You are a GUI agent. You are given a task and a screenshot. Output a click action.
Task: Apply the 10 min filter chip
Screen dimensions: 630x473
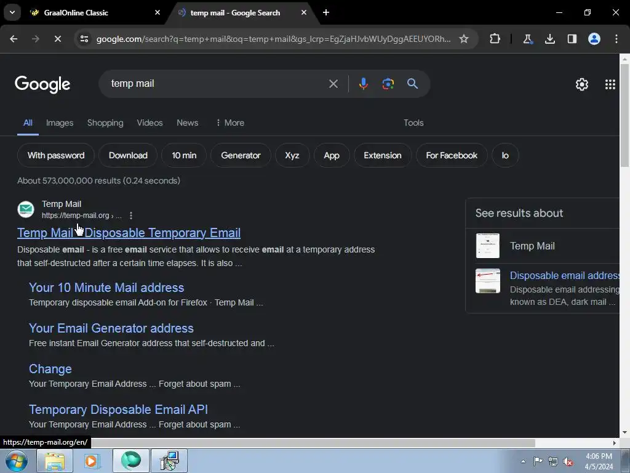click(184, 155)
